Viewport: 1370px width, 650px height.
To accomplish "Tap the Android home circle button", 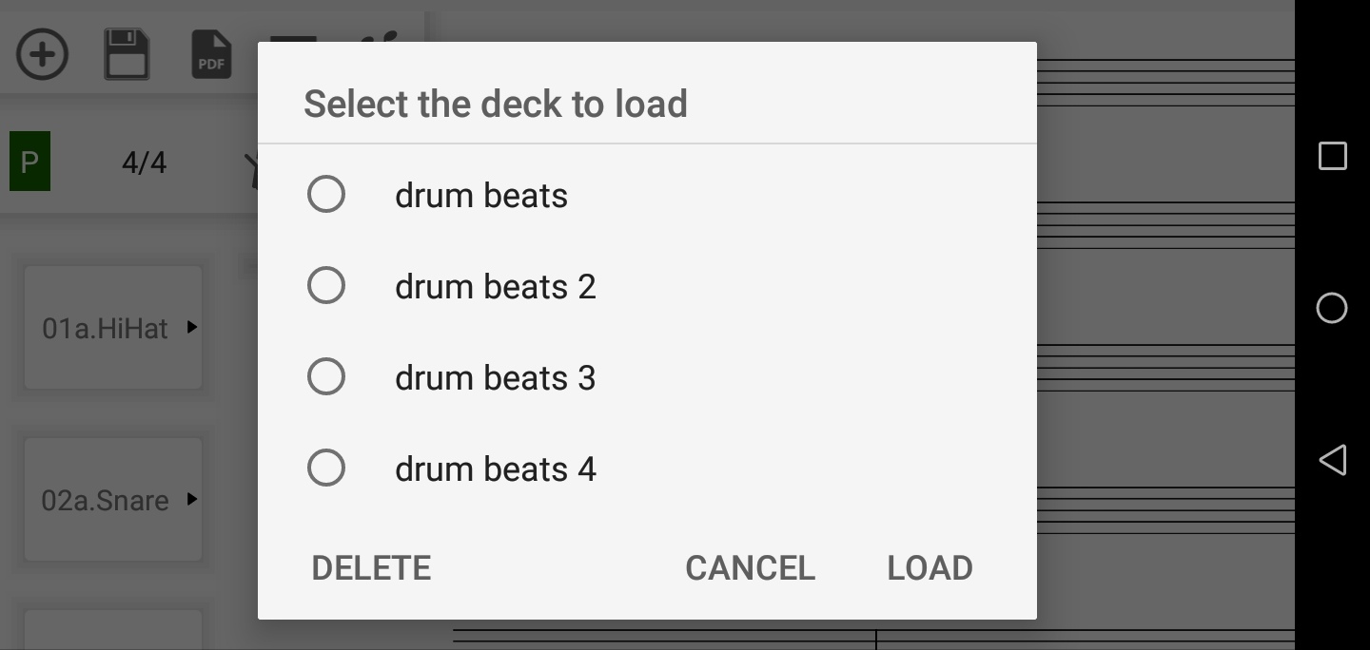I will click(x=1332, y=308).
